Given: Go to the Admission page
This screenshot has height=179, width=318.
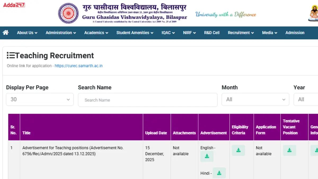Looking at the screenshot, I should [x=295, y=33].
